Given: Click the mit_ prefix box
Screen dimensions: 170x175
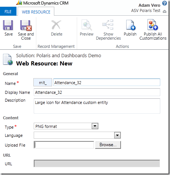Looking at the screenshot, I should pyautogui.click(x=43, y=82).
